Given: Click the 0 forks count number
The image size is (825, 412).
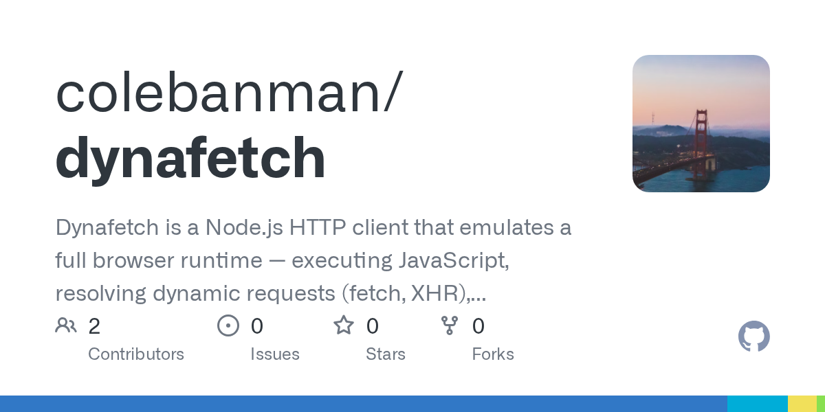Looking at the screenshot, I should [x=478, y=326].
